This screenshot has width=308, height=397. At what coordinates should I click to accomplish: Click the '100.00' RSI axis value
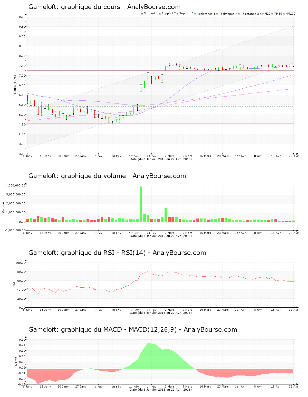click(21, 263)
